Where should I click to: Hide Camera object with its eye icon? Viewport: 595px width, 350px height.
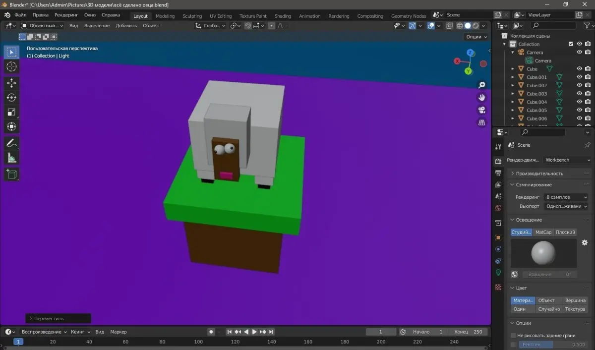point(579,52)
